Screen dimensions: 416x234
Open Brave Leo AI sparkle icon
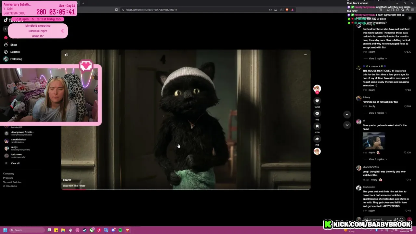[403, 10]
